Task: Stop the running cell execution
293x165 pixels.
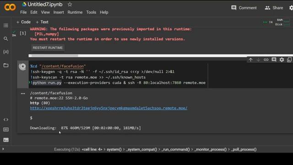Action: coord(22,66)
